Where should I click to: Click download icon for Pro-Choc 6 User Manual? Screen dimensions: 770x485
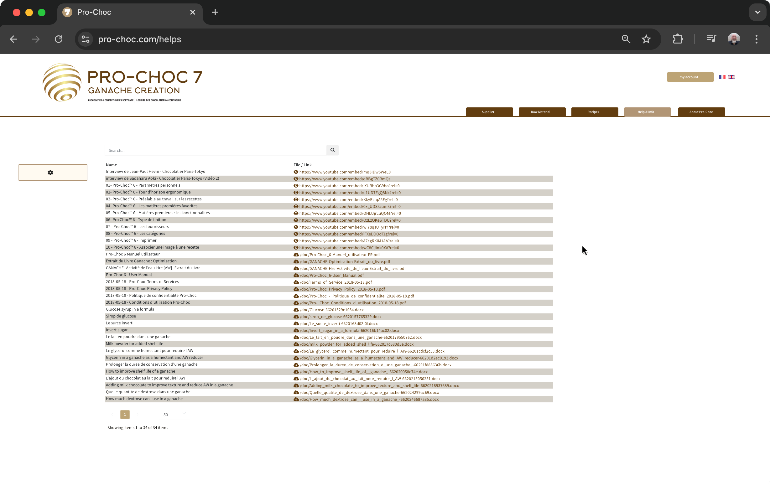pos(296,275)
